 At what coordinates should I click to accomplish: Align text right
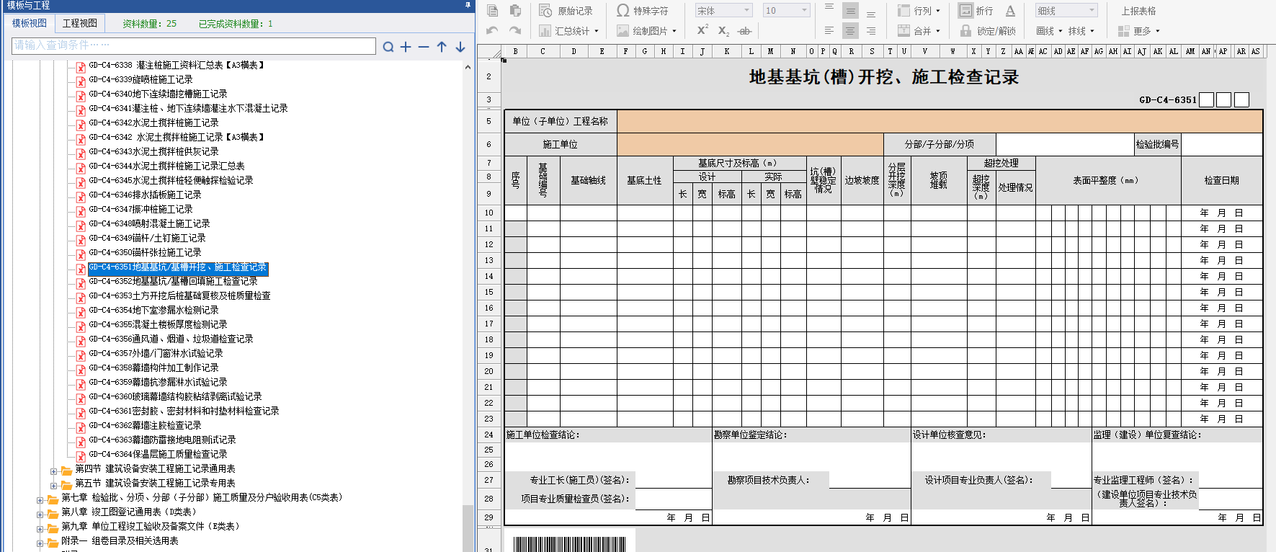click(x=871, y=31)
